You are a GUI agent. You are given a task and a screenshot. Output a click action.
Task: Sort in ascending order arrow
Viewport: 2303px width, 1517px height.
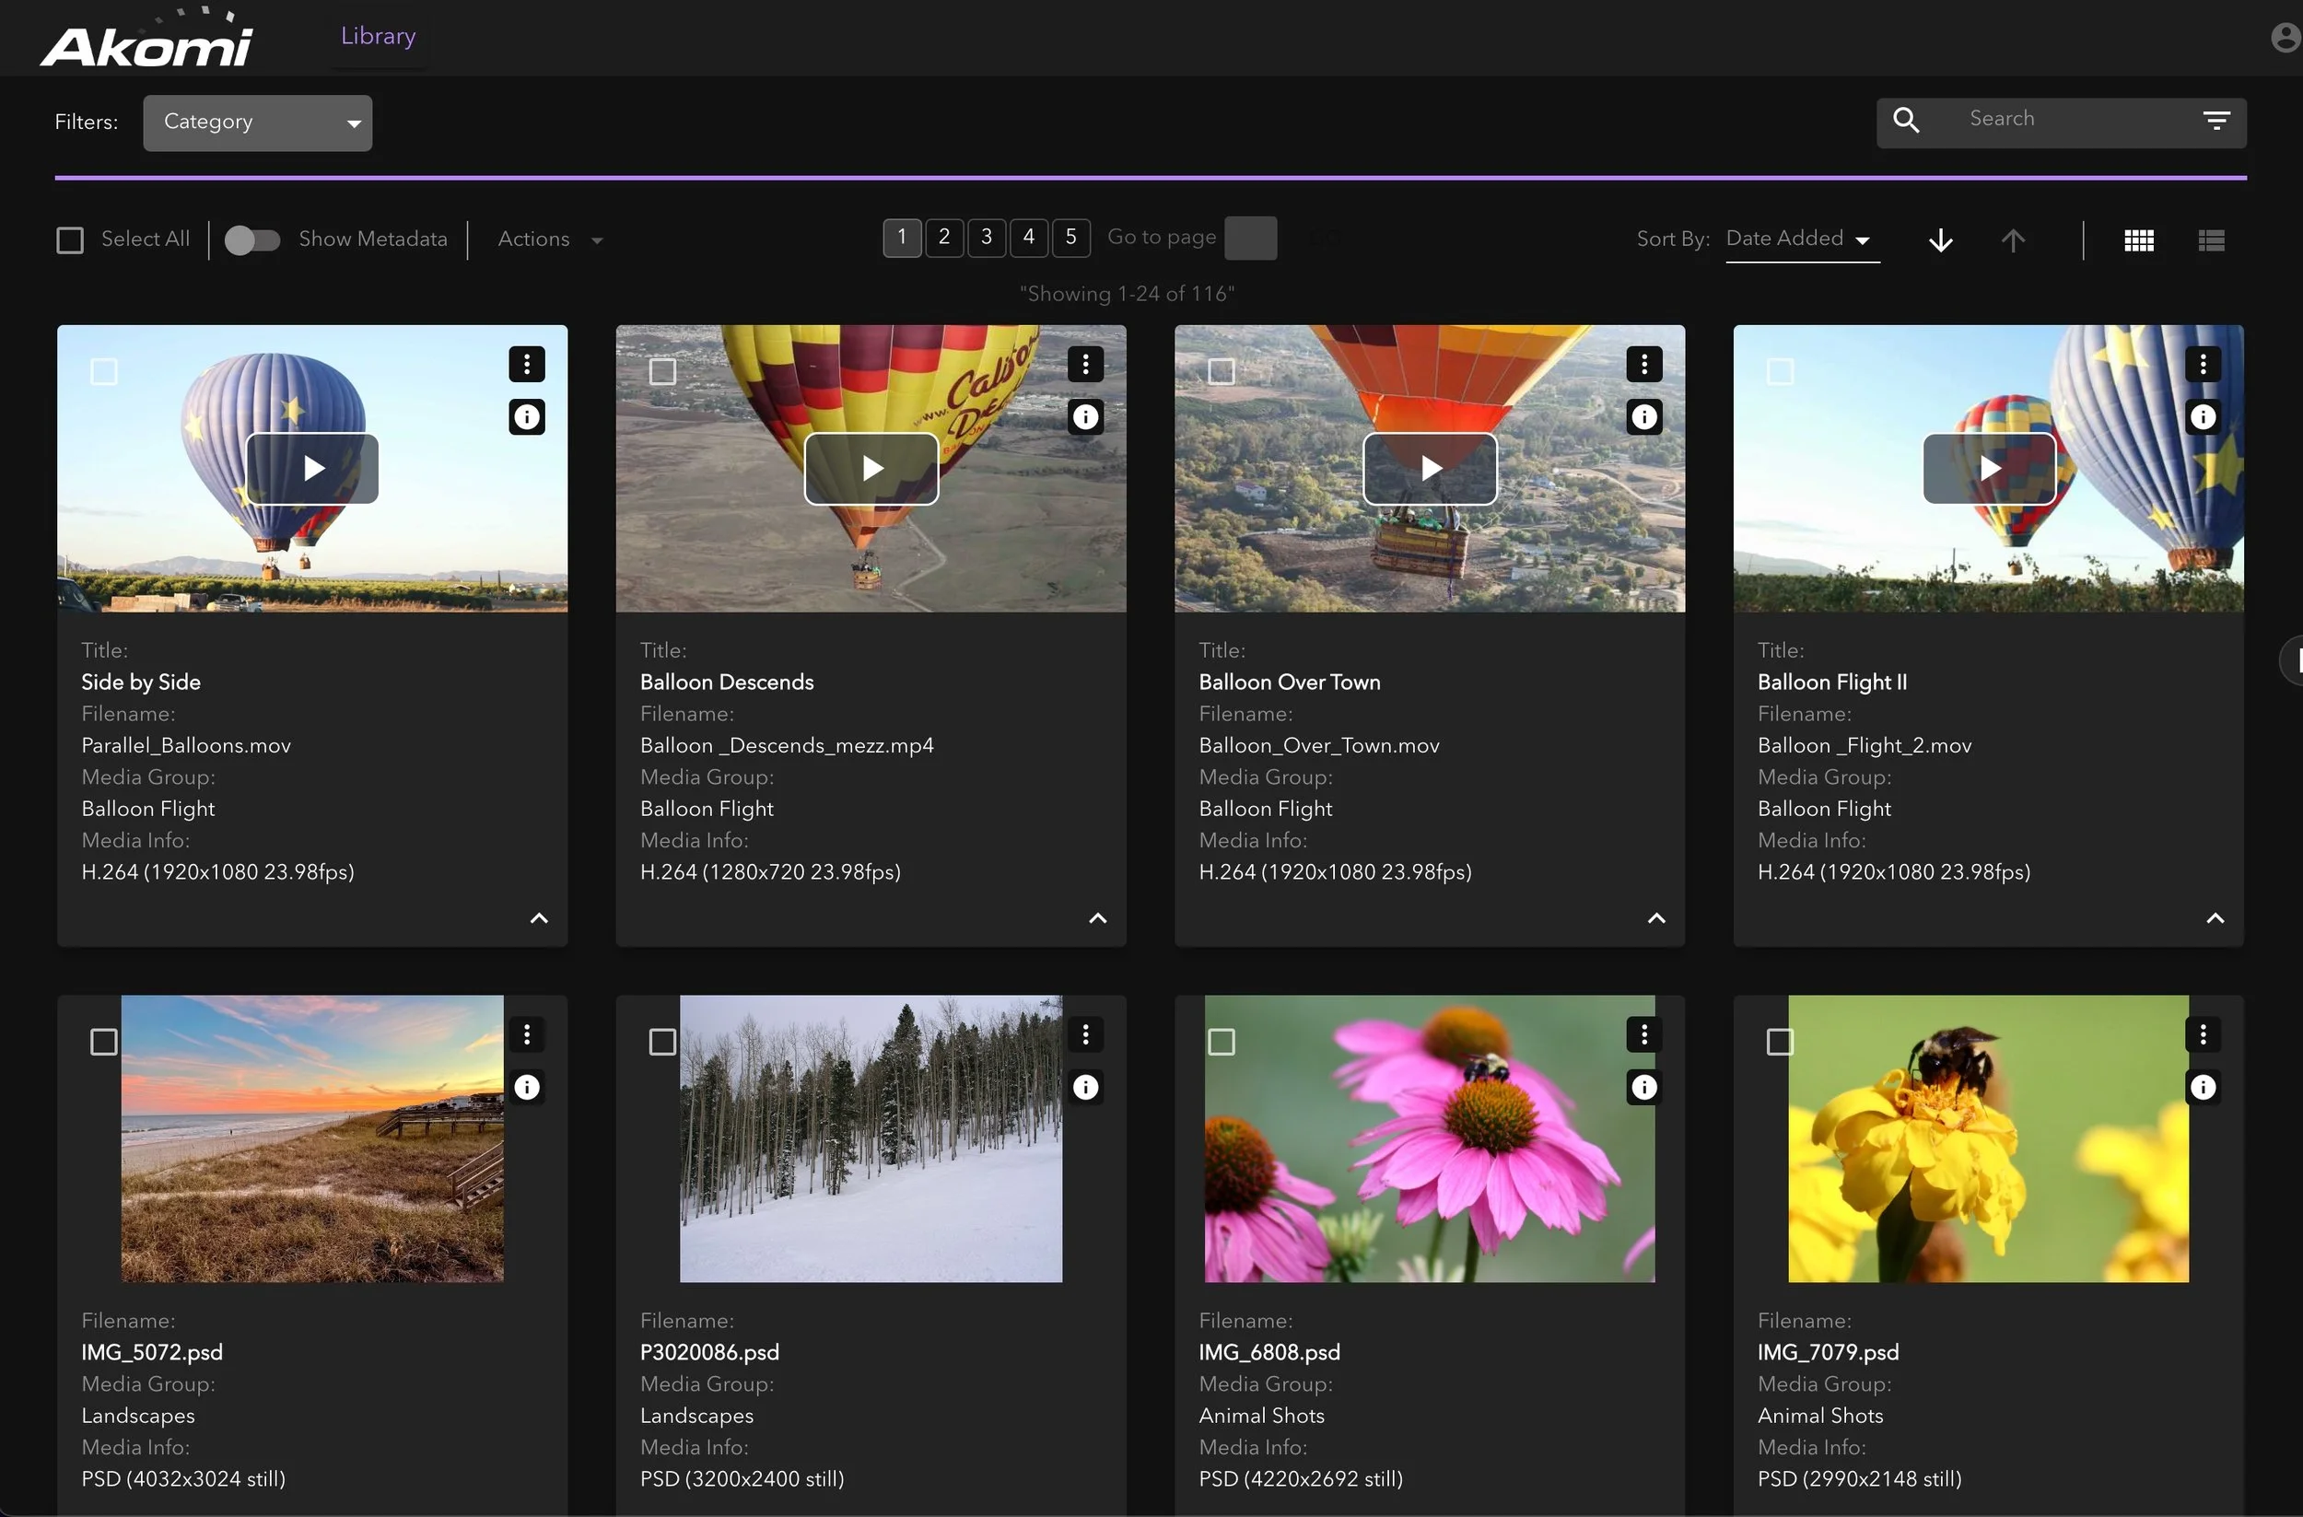point(2013,239)
